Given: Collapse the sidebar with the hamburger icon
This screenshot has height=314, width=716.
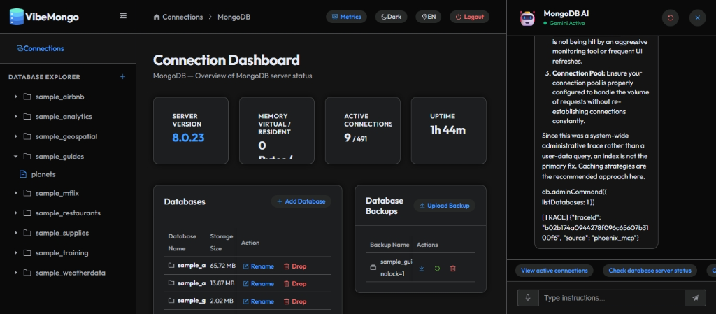Looking at the screenshot, I should tap(123, 16).
